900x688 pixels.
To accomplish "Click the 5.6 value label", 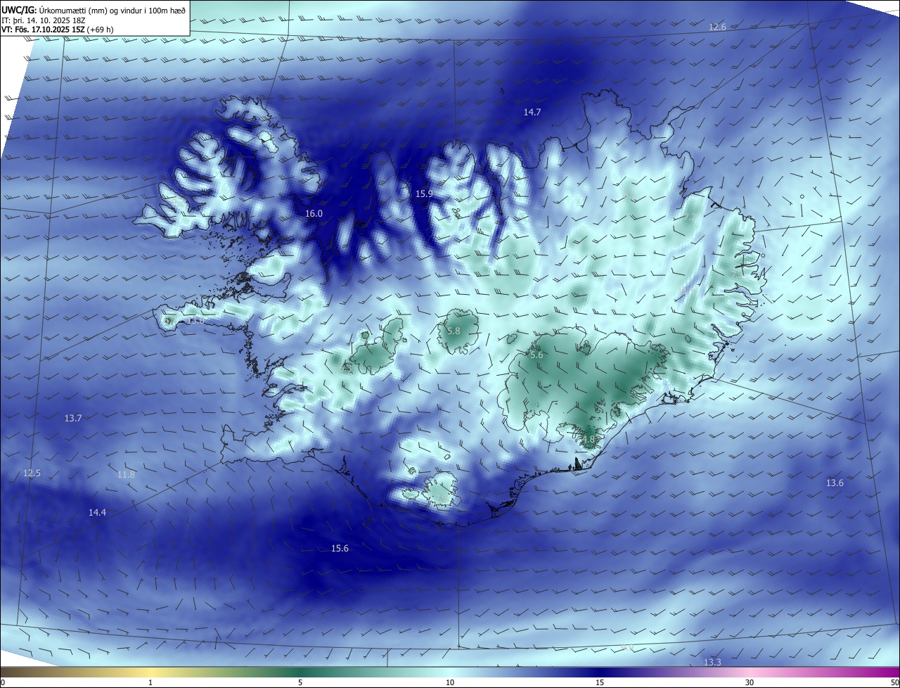I will tap(536, 355).
